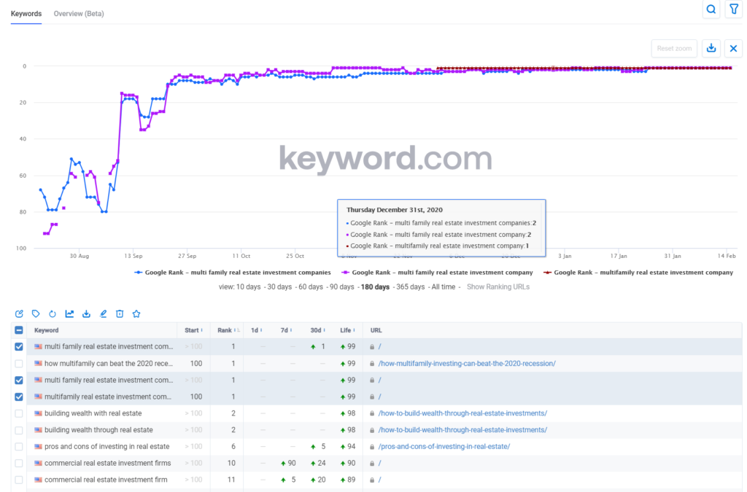Click keyword text 'commercial real estate investment firms'
The height and width of the screenshot is (492, 747).
pos(108,464)
